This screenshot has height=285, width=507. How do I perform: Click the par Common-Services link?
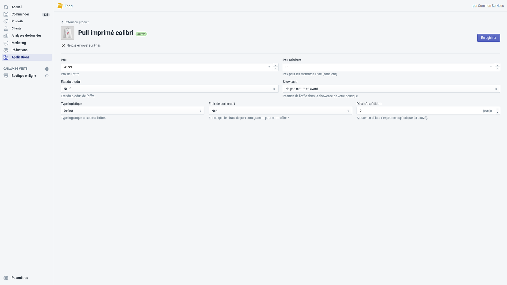[488, 6]
